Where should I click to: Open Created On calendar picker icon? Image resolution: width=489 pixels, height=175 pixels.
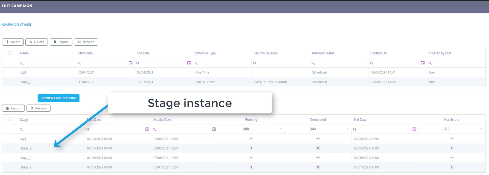(x=423, y=63)
